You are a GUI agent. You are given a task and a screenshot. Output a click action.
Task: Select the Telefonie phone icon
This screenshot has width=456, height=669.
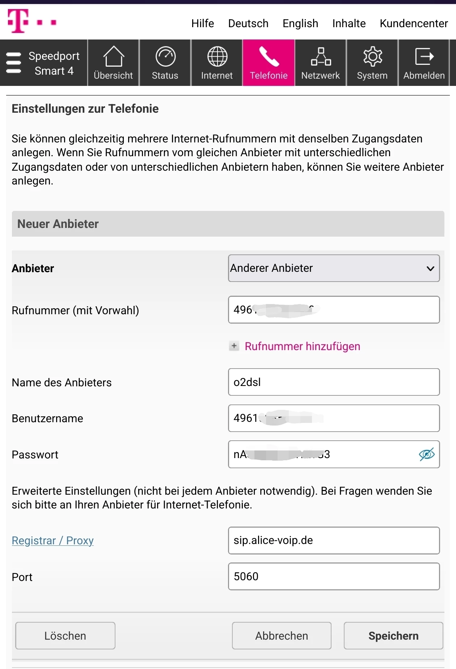tap(269, 57)
